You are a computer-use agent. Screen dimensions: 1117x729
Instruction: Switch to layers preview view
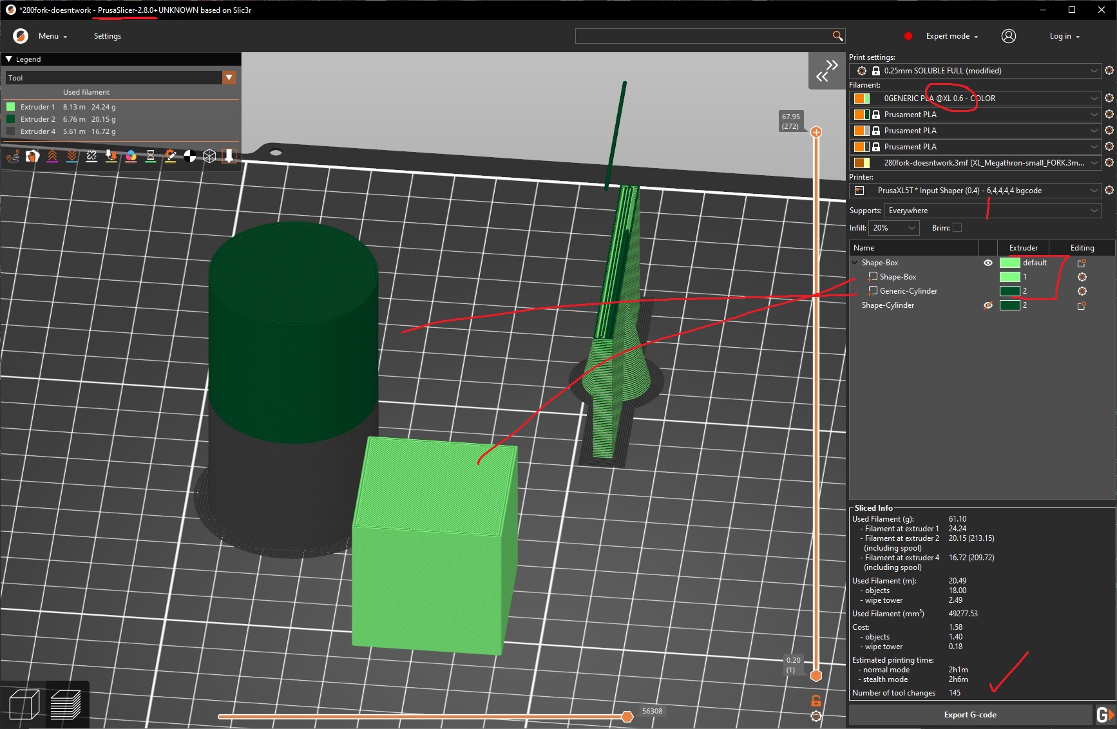click(x=66, y=705)
